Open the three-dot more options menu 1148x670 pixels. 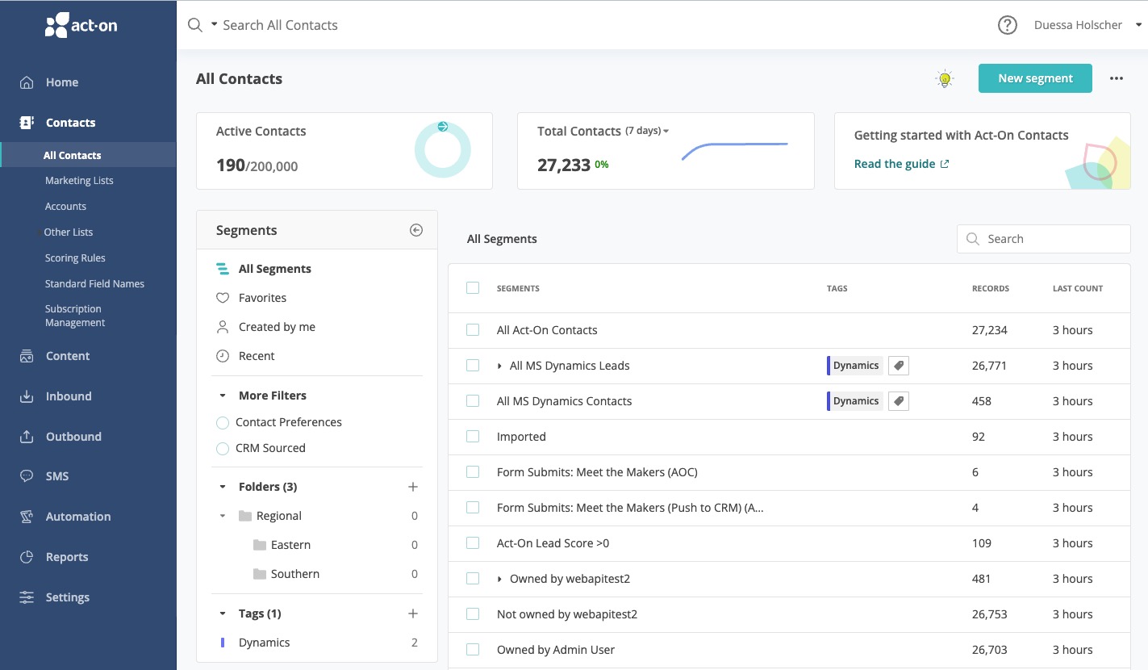1117,78
